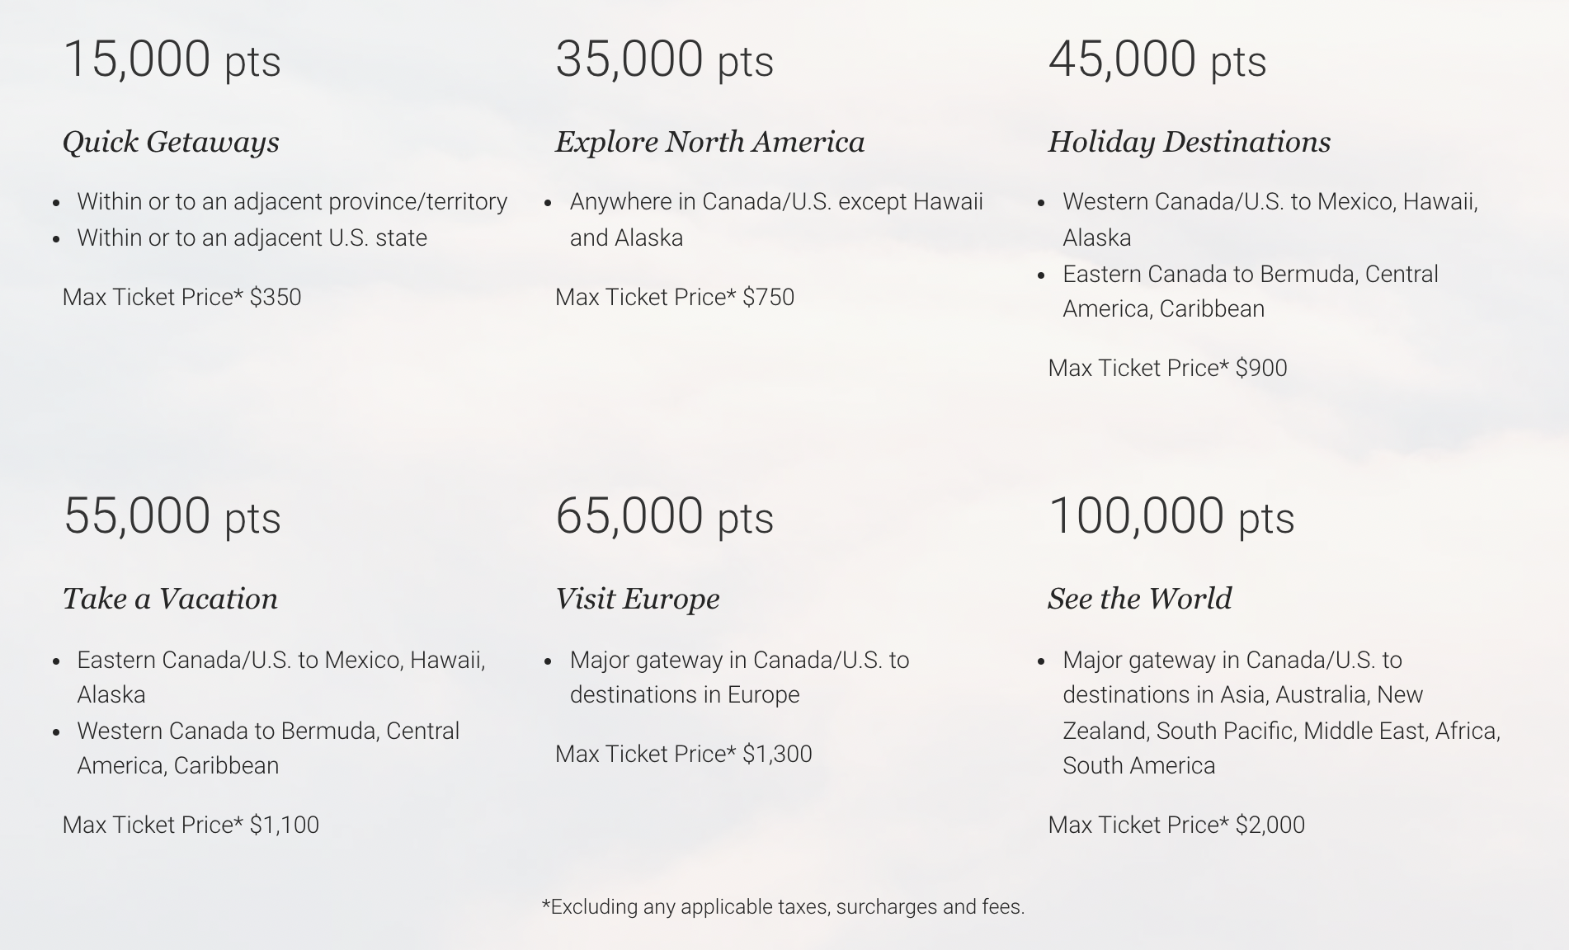Select the Quick Getaways title
Image resolution: width=1569 pixels, height=950 pixels.
pyautogui.click(x=171, y=142)
